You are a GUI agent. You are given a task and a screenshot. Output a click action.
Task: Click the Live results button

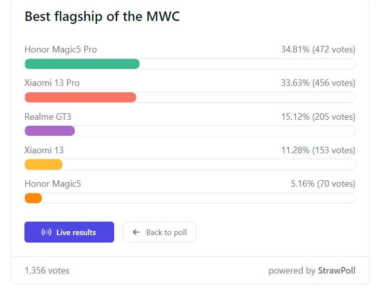(x=69, y=232)
